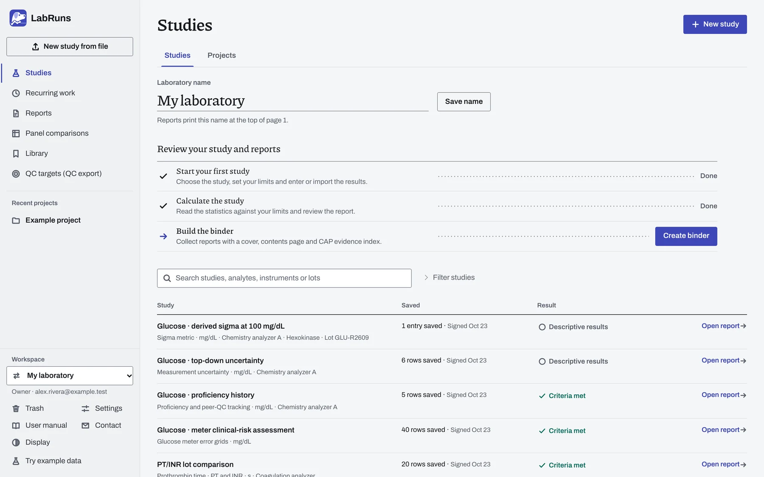Open report for Glucose meter clinical-risk assessment
The height and width of the screenshot is (477, 764).
tap(724, 430)
